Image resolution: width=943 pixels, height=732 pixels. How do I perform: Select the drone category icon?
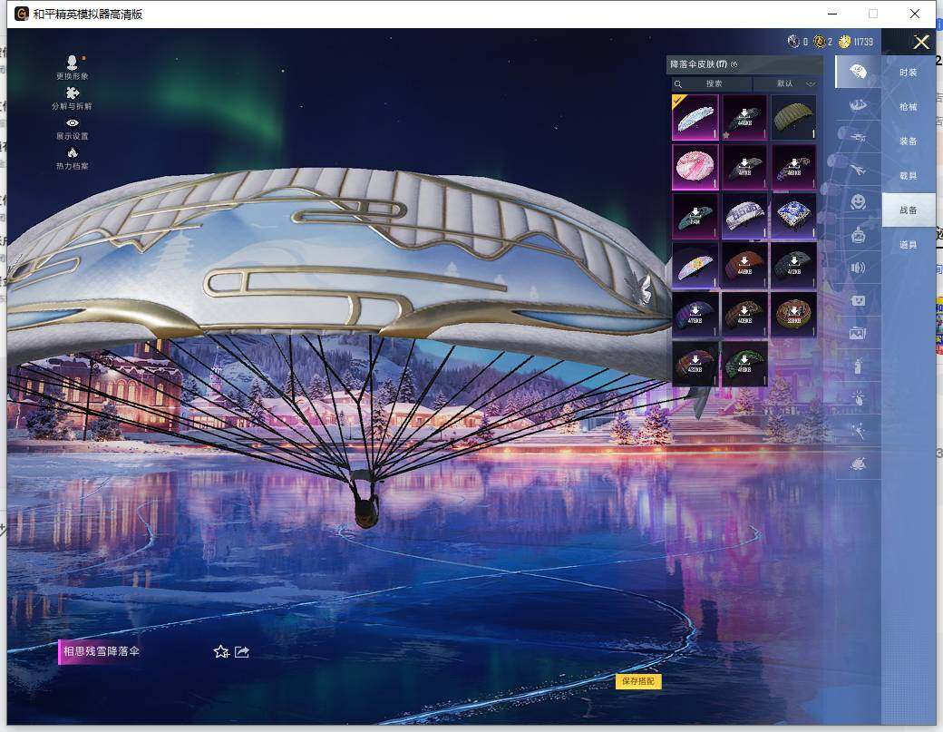[x=858, y=138]
